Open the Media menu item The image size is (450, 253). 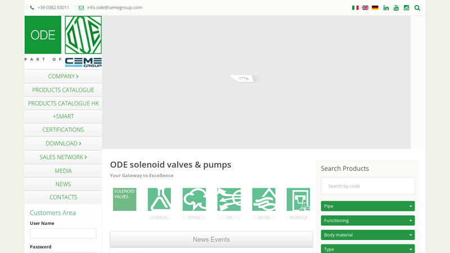pos(63,171)
